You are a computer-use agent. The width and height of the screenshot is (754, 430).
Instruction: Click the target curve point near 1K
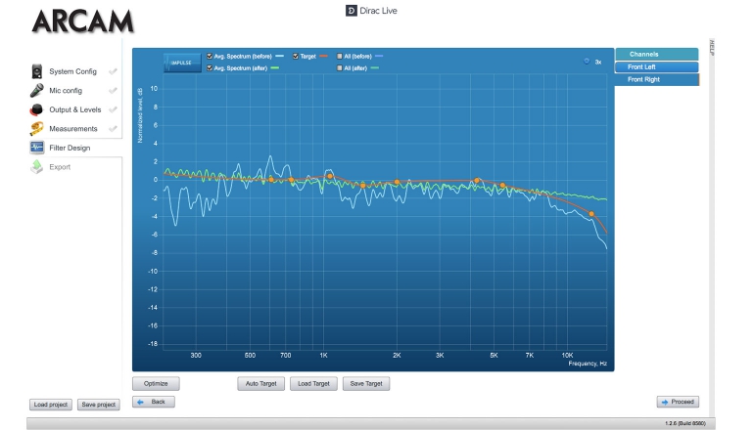(x=330, y=177)
